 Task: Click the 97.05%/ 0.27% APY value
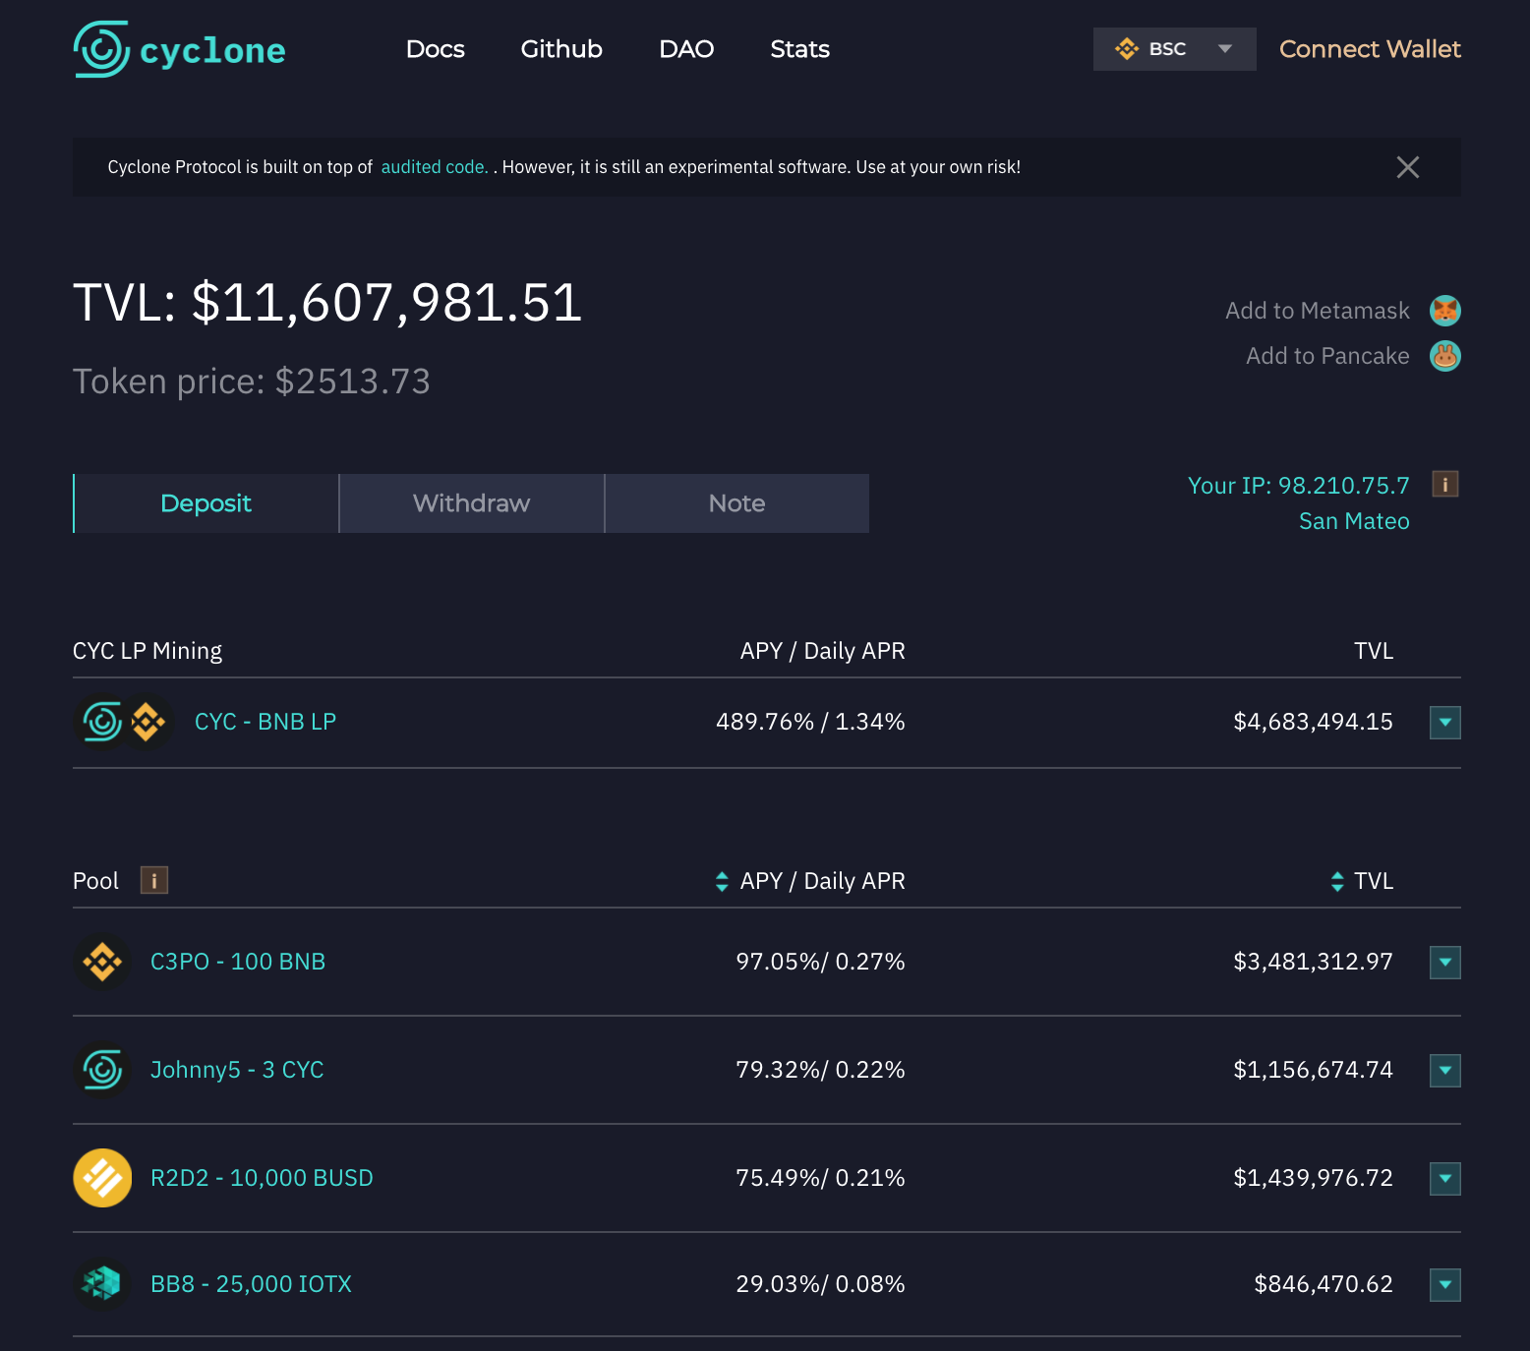820,962
